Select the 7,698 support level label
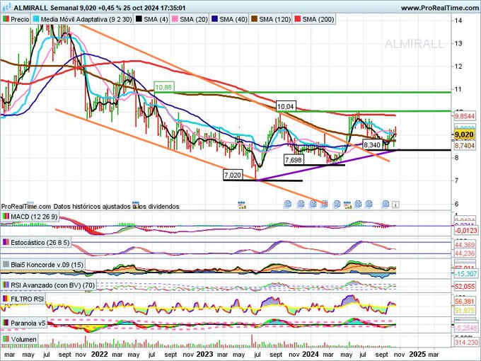 (294, 160)
